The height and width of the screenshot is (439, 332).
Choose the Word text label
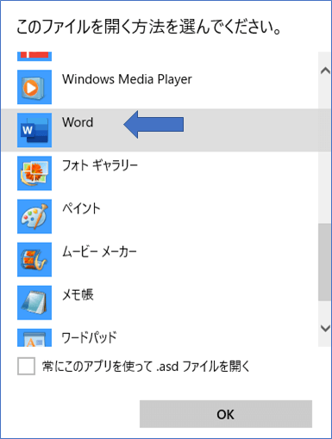(x=78, y=122)
